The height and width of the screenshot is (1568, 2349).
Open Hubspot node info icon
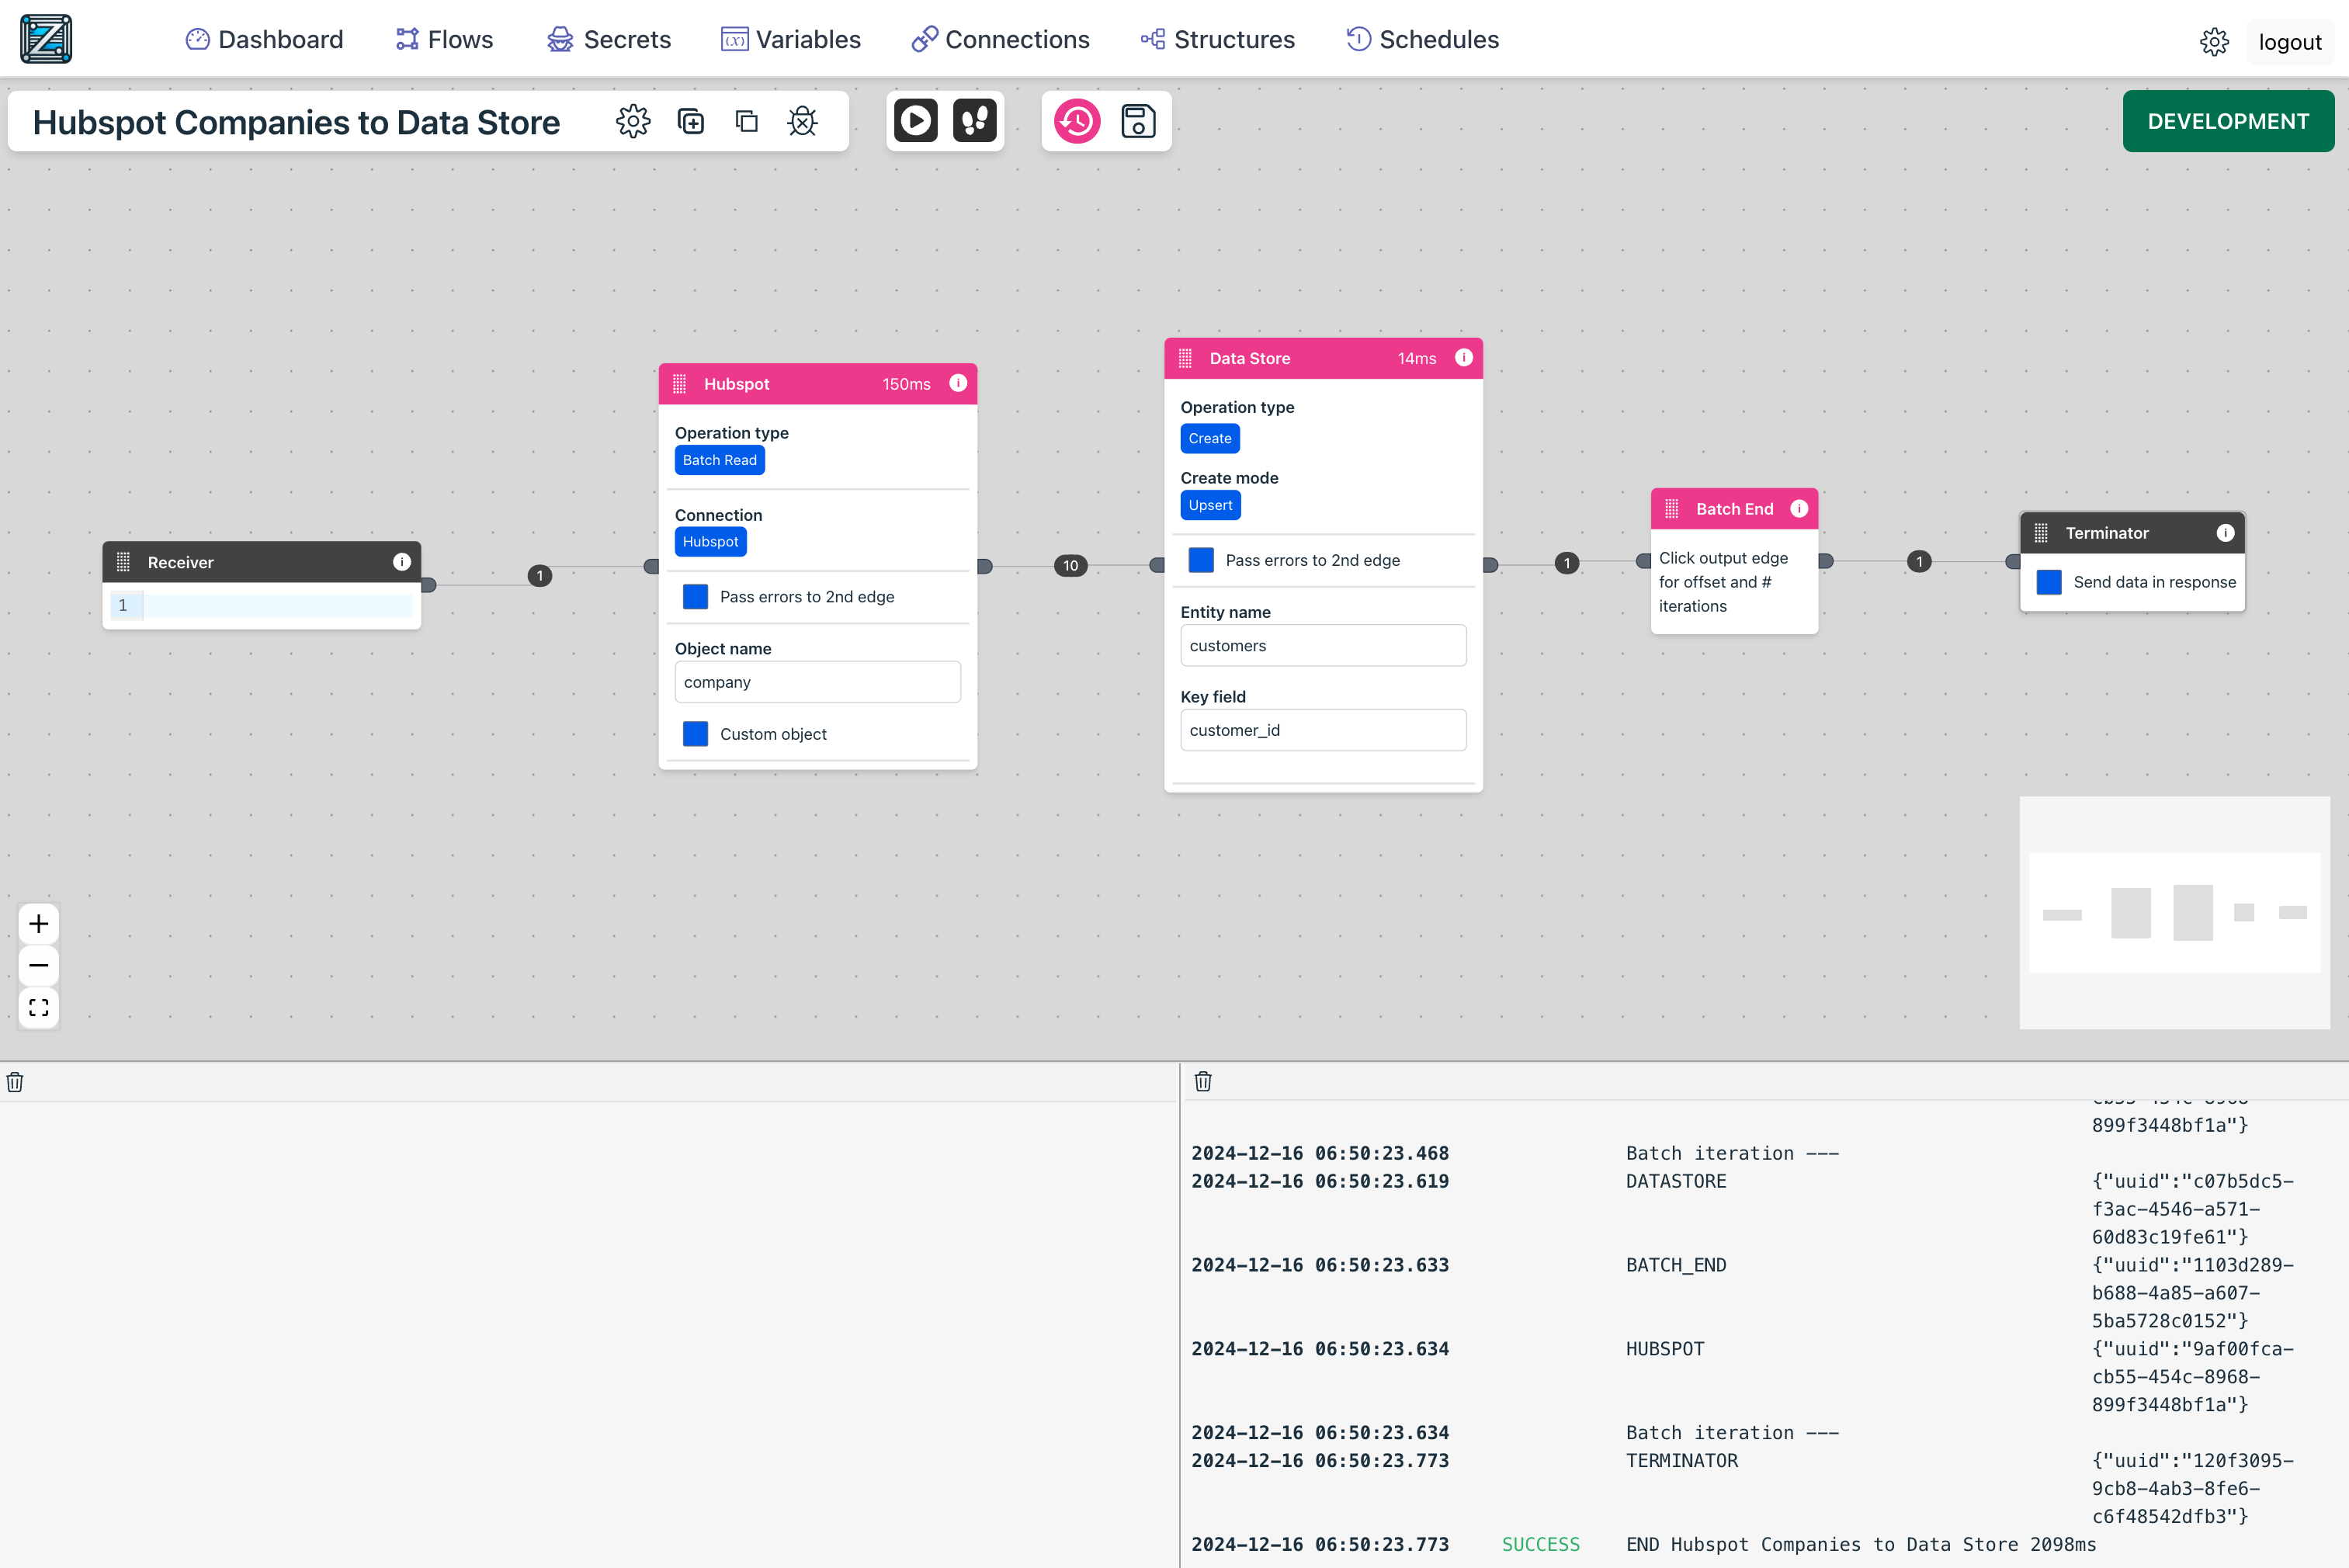958,383
